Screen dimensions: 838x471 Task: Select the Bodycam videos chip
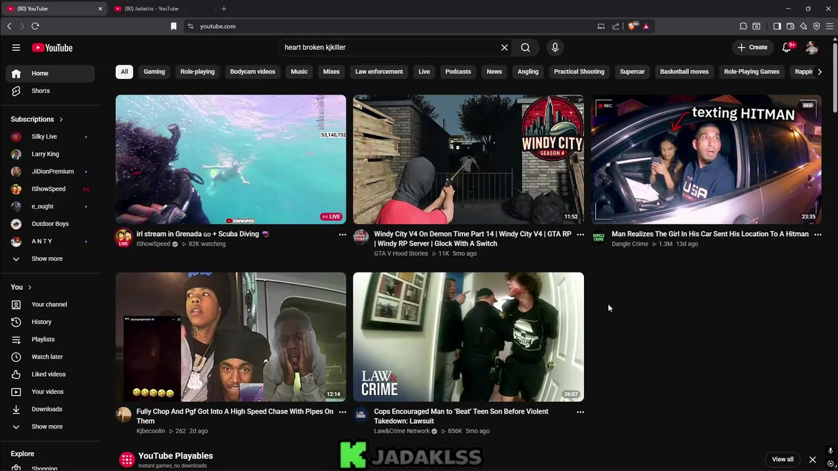click(253, 72)
